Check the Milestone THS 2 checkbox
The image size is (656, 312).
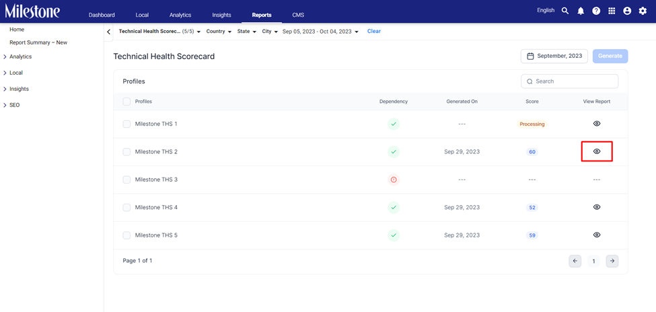tap(126, 152)
